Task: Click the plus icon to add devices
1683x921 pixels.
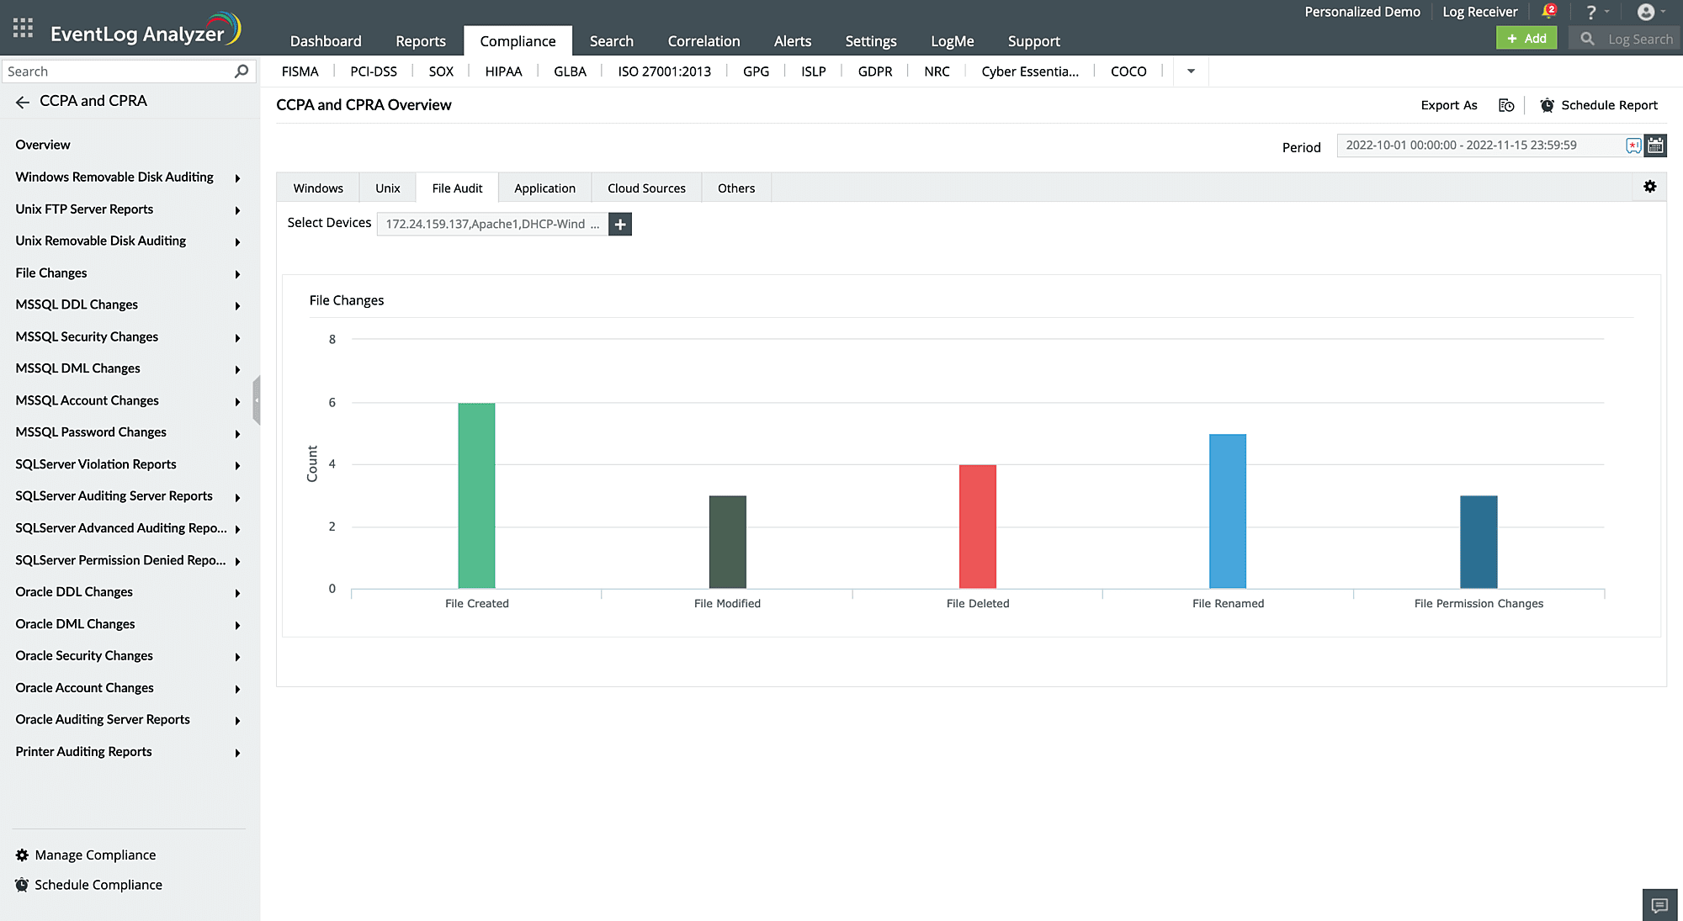Action: click(620, 225)
